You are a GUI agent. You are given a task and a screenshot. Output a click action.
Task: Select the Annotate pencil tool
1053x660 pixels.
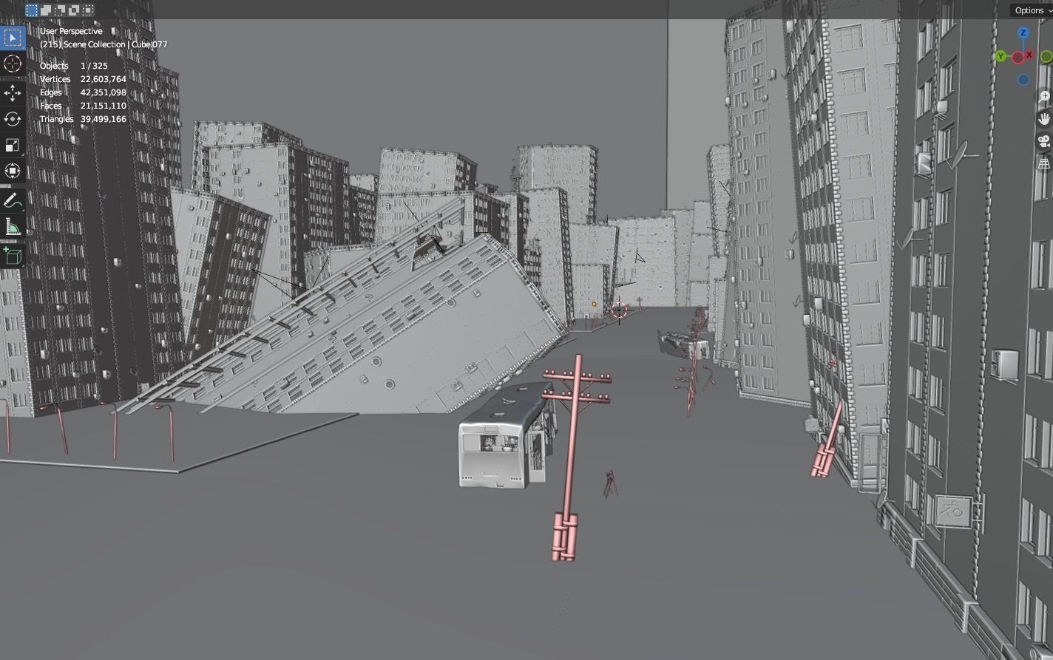[x=13, y=201]
